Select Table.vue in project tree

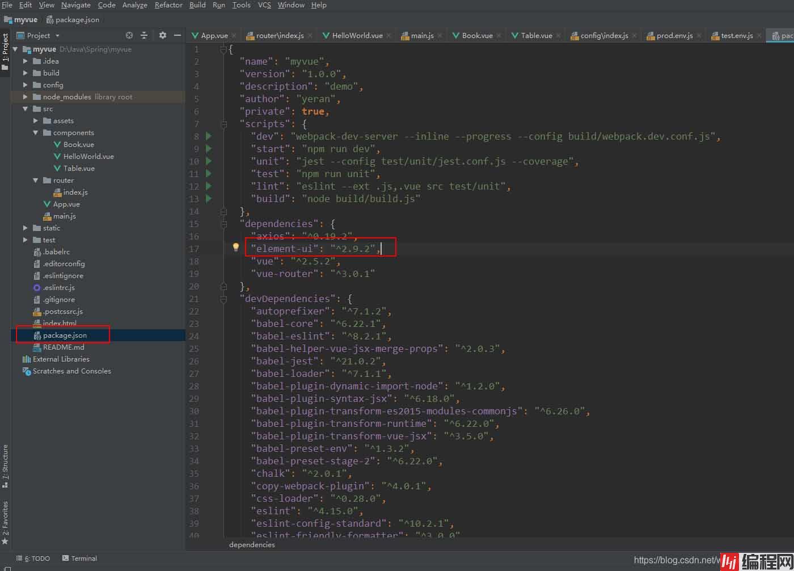[74, 168]
